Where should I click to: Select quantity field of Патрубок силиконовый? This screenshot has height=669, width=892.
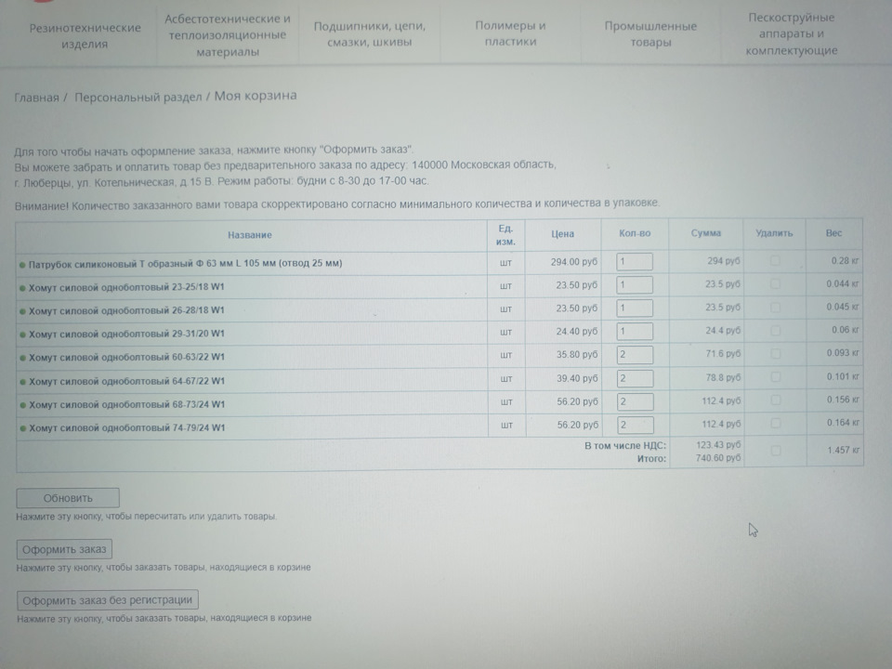point(635,262)
